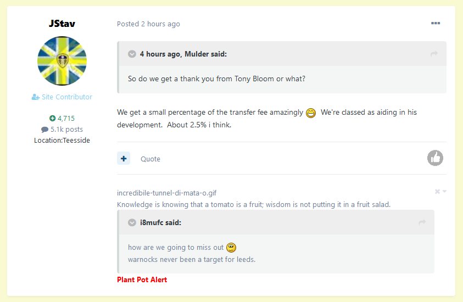Jump to i8mufc's post via arrow icon
This screenshot has height=302, width=463.
click(x=422, y=222)
